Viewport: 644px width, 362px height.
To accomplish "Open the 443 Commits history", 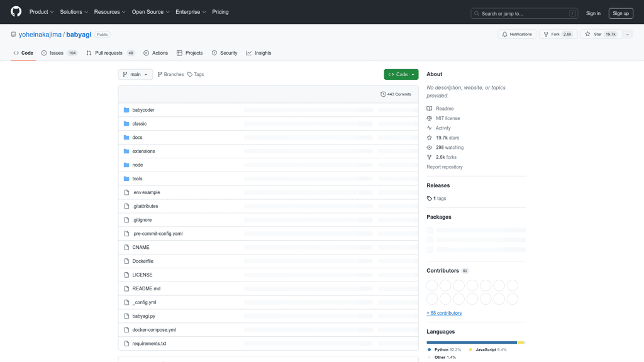I will tap(396, 94).
